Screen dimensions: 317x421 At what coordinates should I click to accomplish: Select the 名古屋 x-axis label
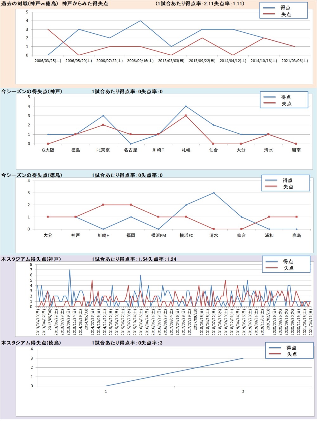tap(131, 150)
